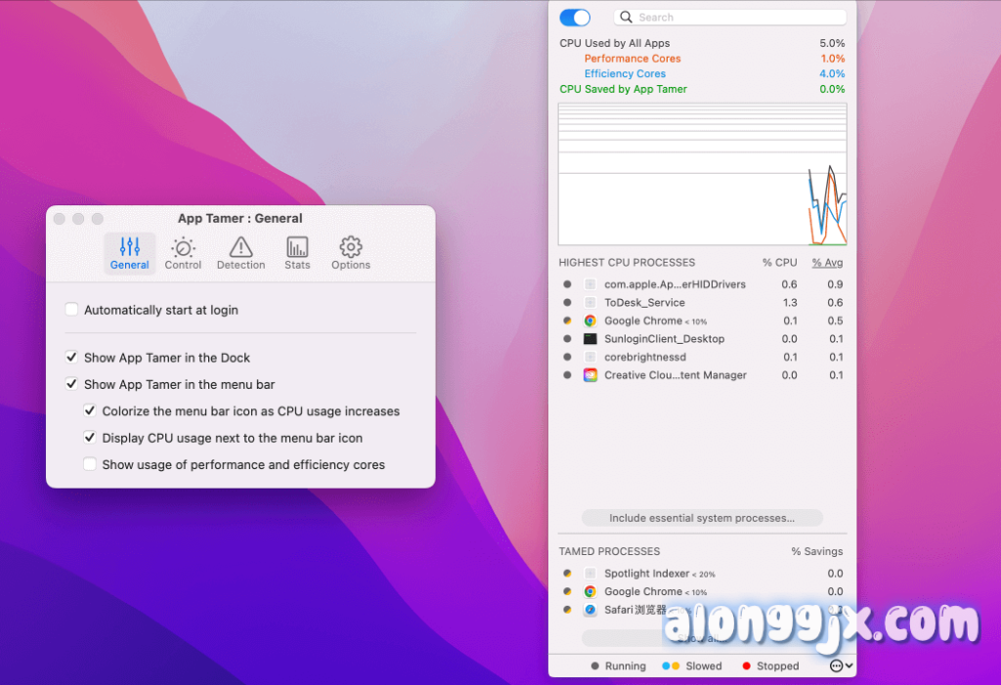Switch to the Detection tab

click(240, 253)
